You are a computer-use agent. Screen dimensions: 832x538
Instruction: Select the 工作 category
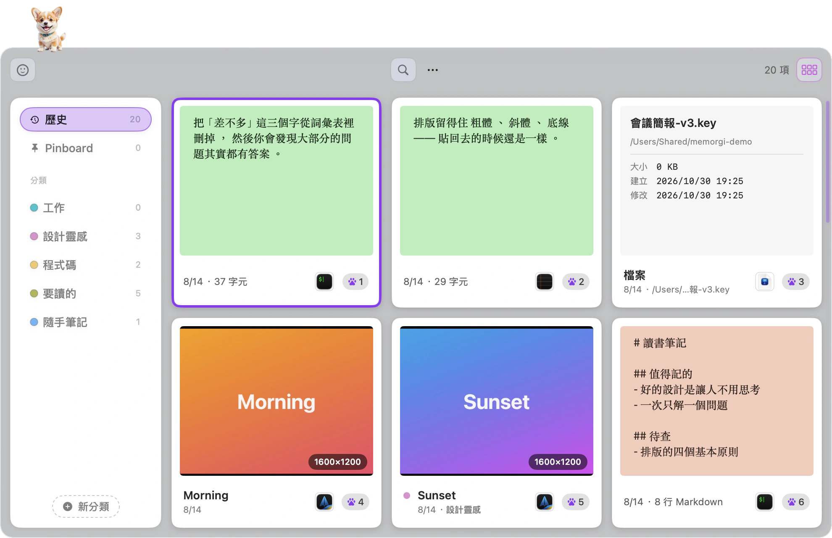click(86, 208)
